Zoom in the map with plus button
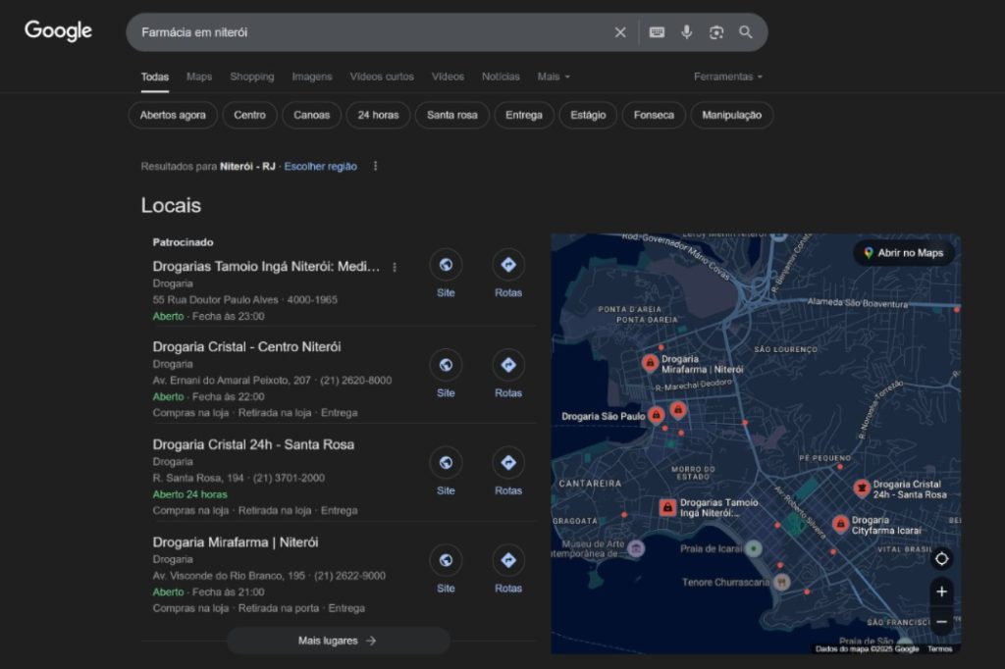 (941, 592)
